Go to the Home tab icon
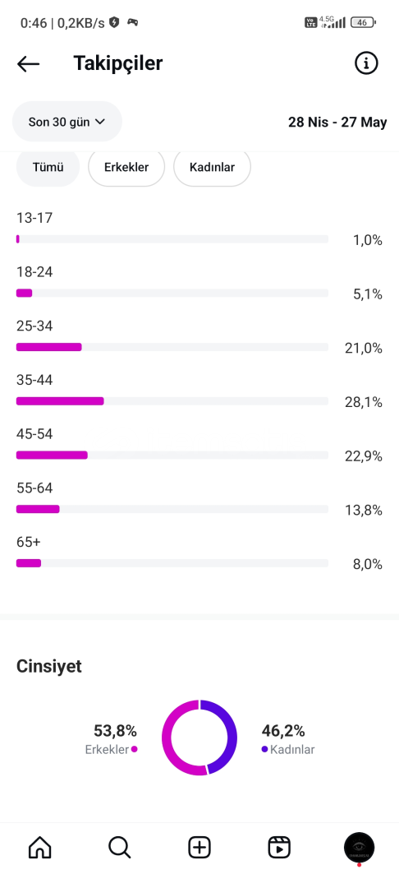 (39, 848)
